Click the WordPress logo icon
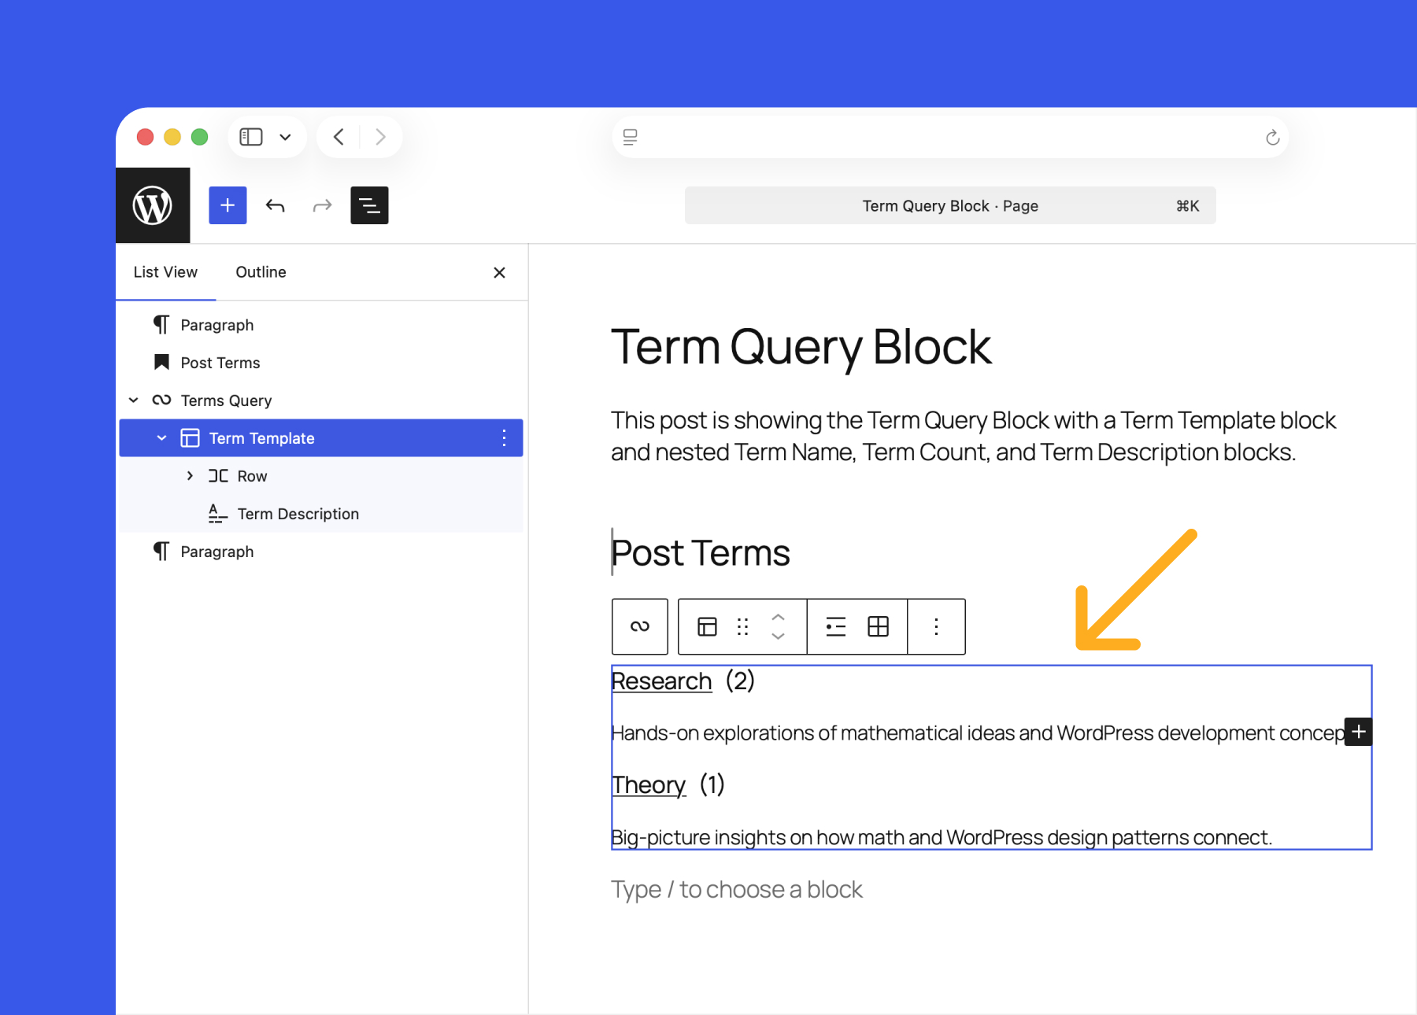The width and height of the screenshot is (1417, 1015). point(153,205)
